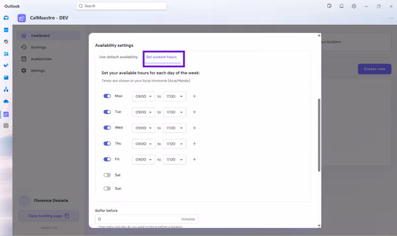
Task: Enable the Sun availability toggle
Action: point(107,189)
